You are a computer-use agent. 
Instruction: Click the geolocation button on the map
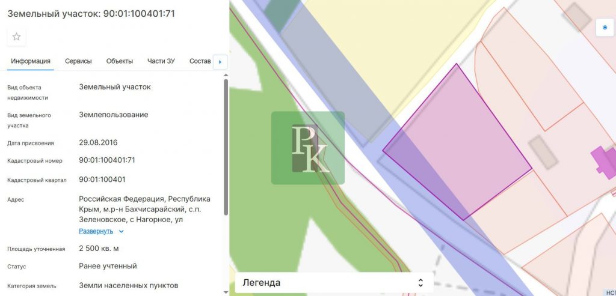(605, 28)
